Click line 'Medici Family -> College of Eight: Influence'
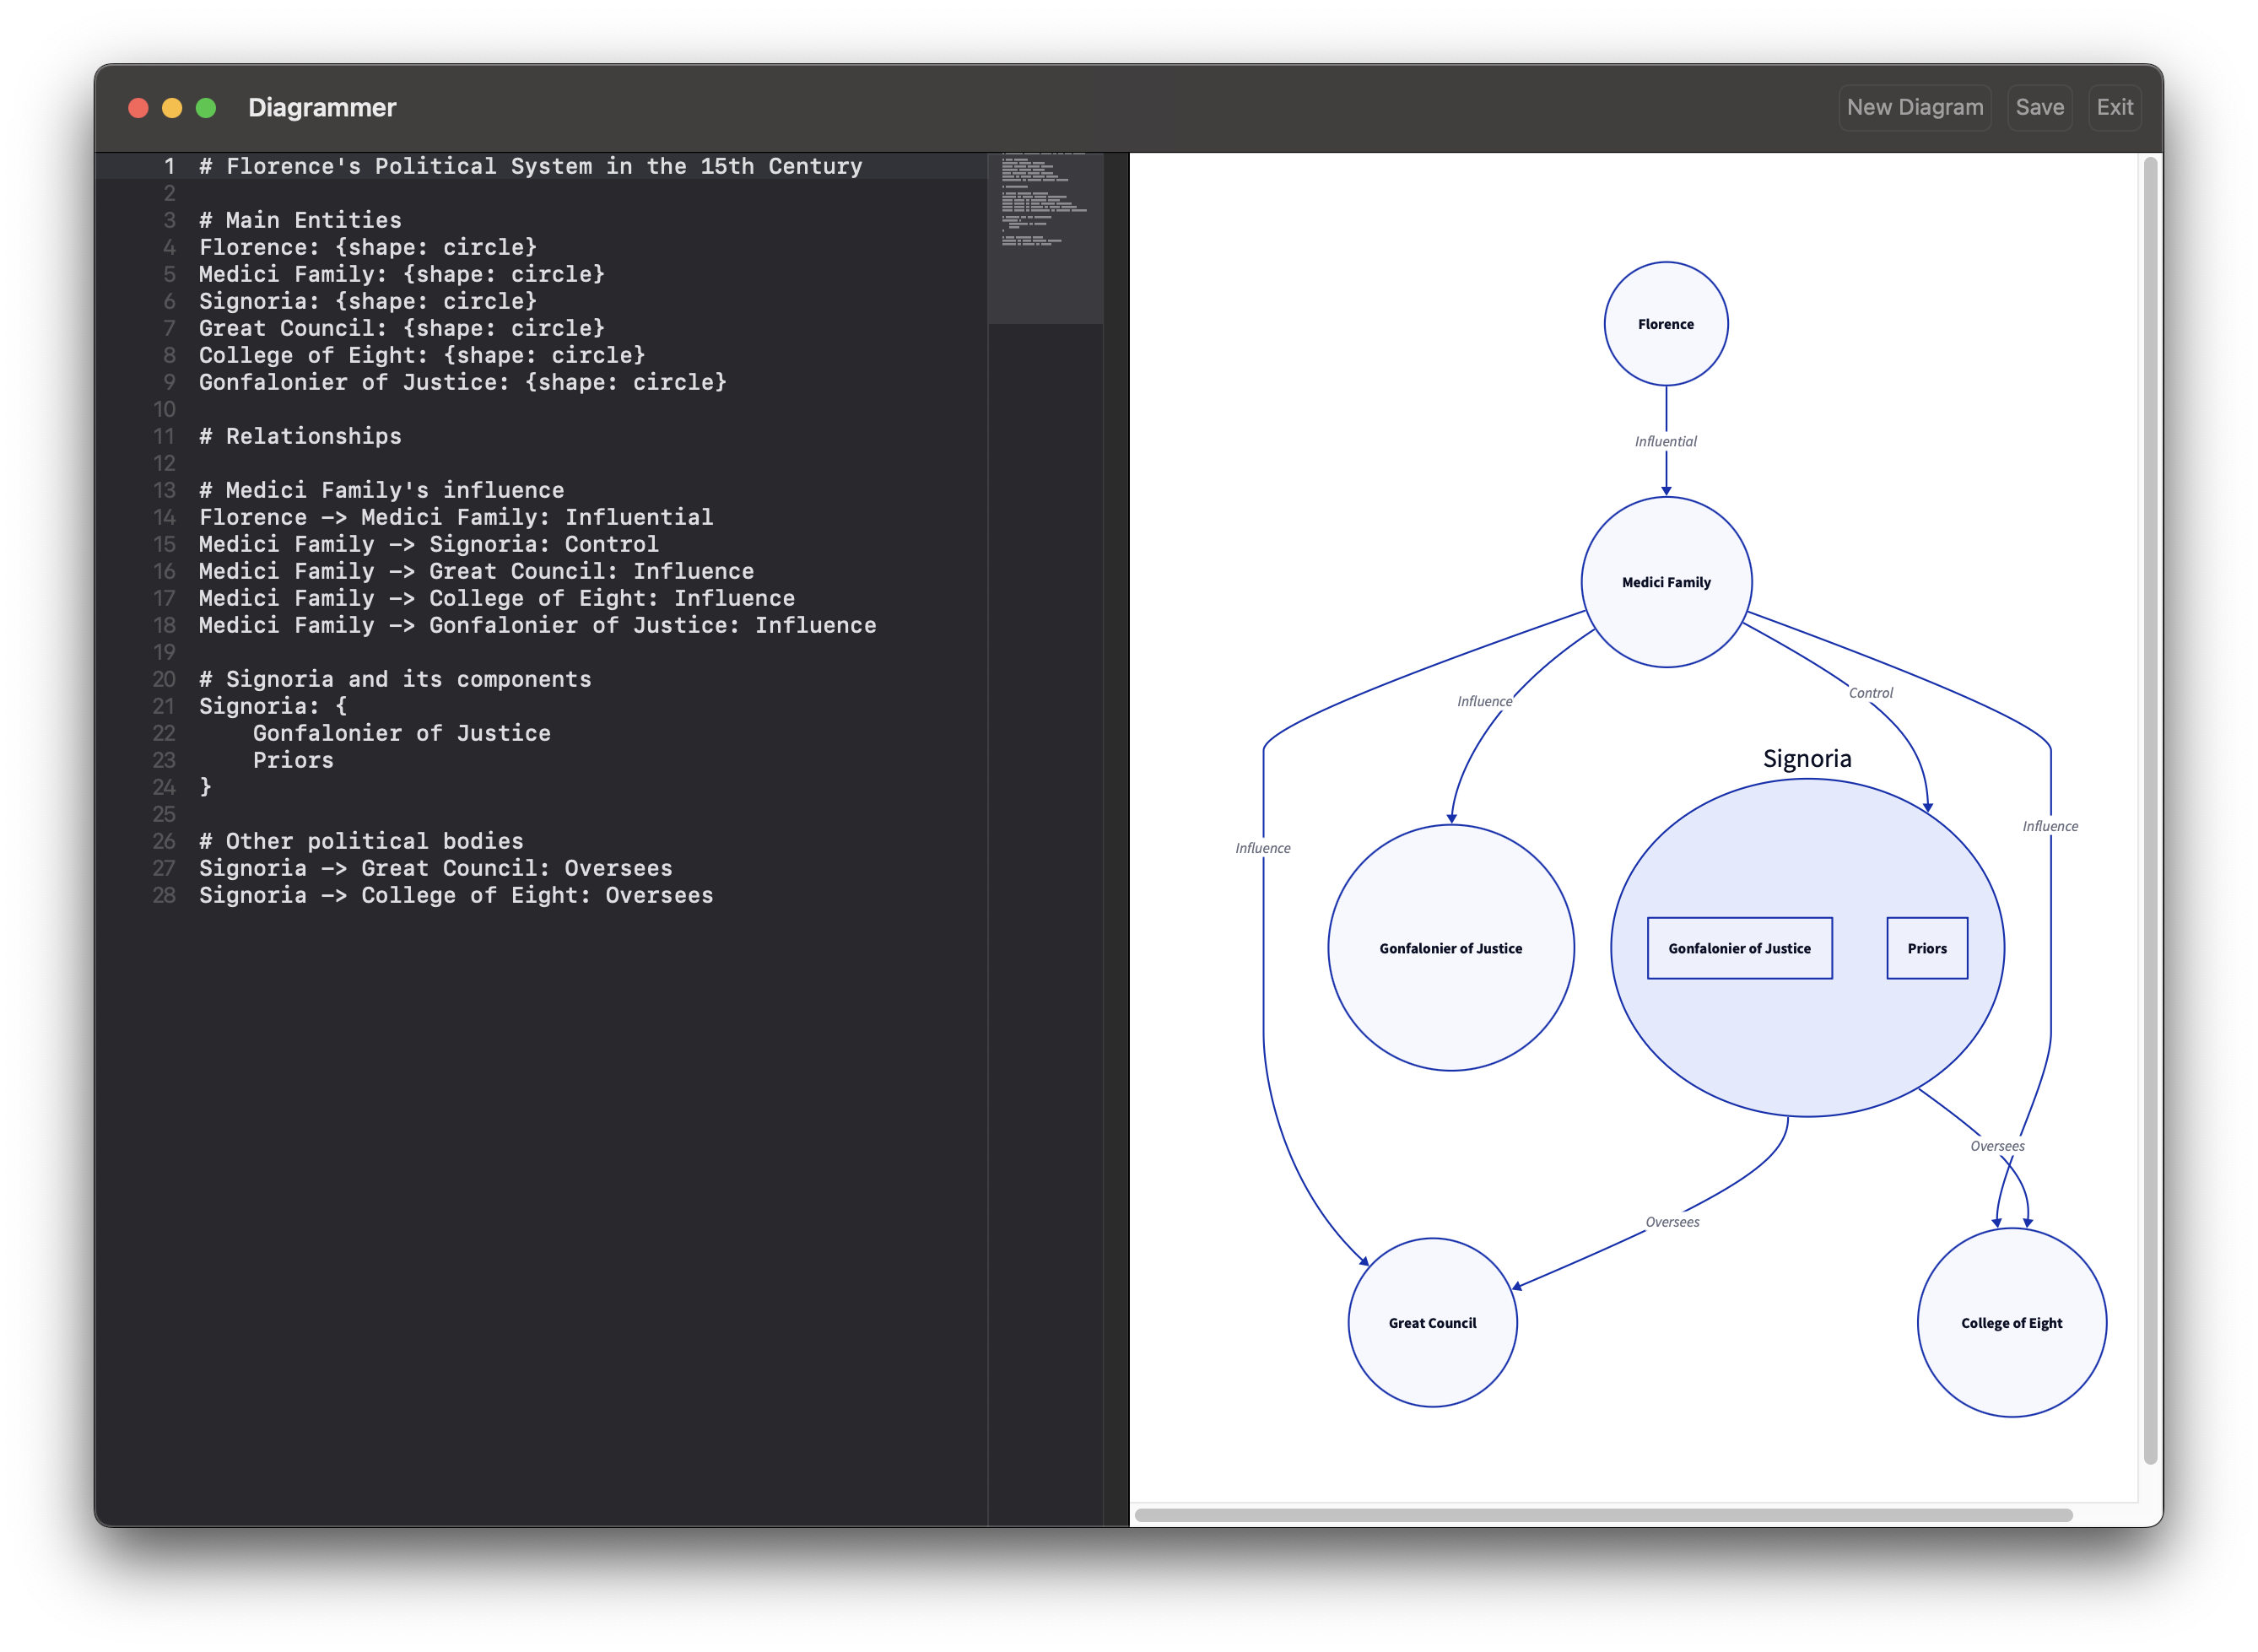Image resolution: width=2258 pixels, height=1652 pixels. 497,598
